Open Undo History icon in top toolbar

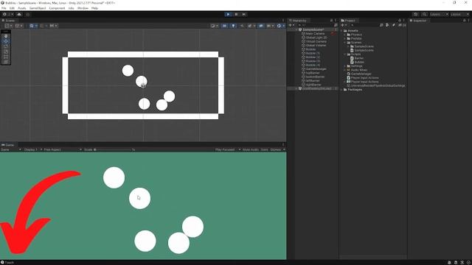pos(416,15)
